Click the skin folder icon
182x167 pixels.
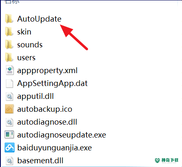point(9,32)
